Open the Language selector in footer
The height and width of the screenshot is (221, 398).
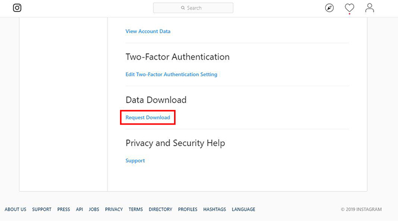[243, 209]
